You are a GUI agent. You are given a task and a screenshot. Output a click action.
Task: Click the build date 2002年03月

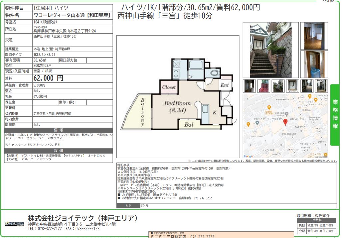coord(43,65)
